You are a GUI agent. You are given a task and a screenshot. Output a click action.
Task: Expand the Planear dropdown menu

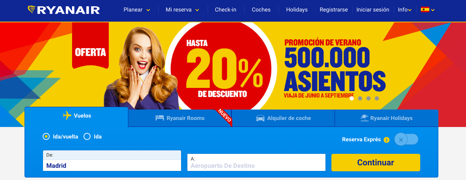click(x=137, y=10)
